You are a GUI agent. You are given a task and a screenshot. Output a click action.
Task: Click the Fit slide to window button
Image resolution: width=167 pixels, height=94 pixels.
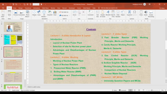point(165,90)
